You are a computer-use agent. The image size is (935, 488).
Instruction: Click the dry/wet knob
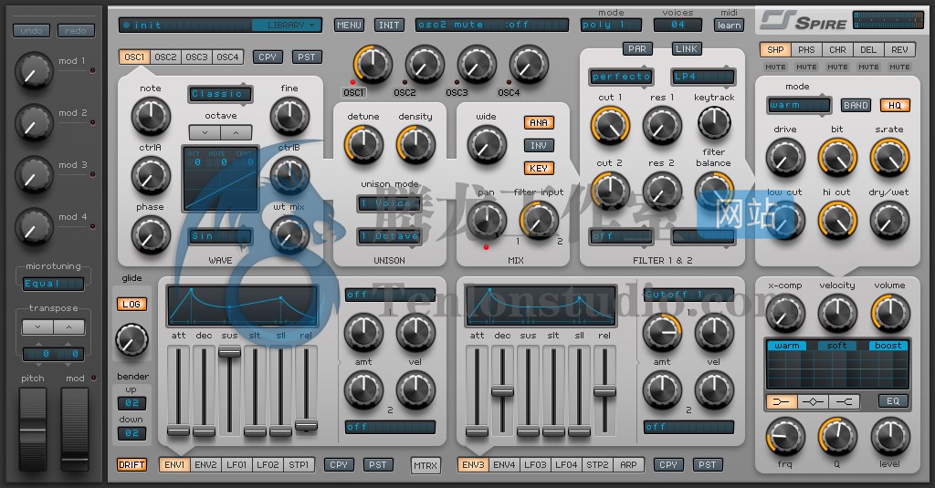point(889,221)
